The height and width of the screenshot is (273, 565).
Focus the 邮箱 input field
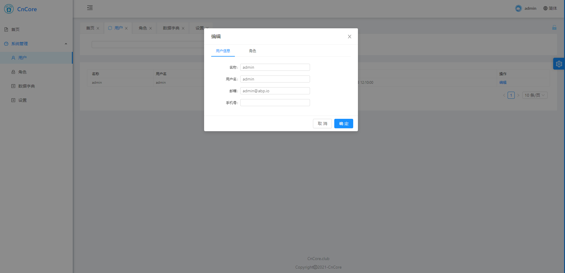click(275, 91)
